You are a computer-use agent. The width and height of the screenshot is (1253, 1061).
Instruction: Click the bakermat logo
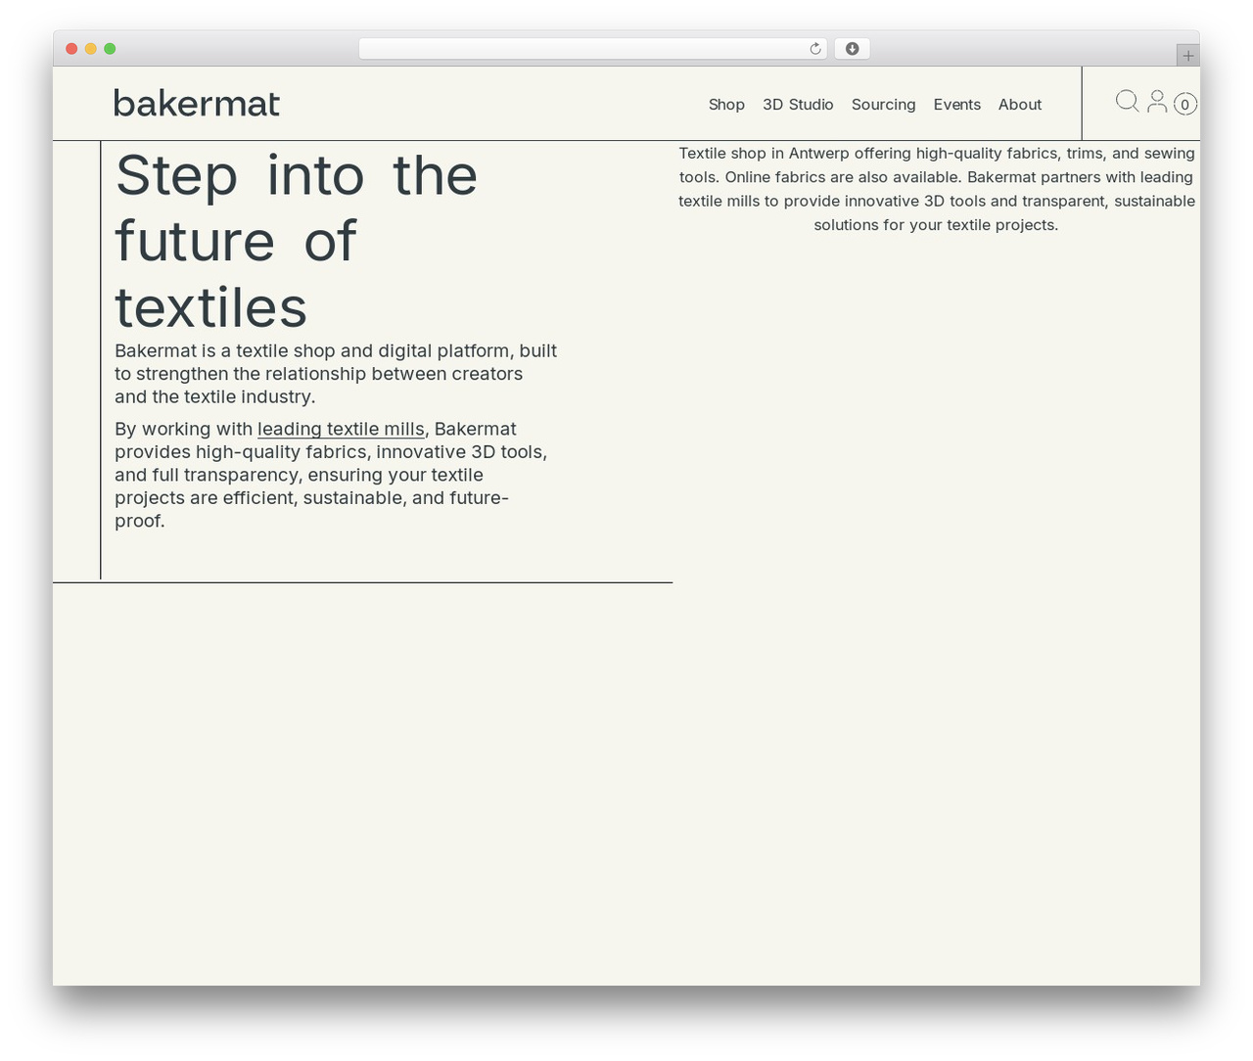coord(197,103)
